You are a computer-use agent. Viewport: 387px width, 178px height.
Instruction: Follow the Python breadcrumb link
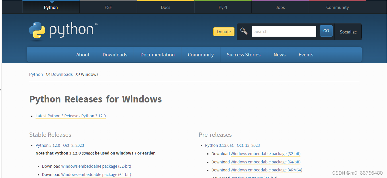pyautogui.click(x=36, y=74)
